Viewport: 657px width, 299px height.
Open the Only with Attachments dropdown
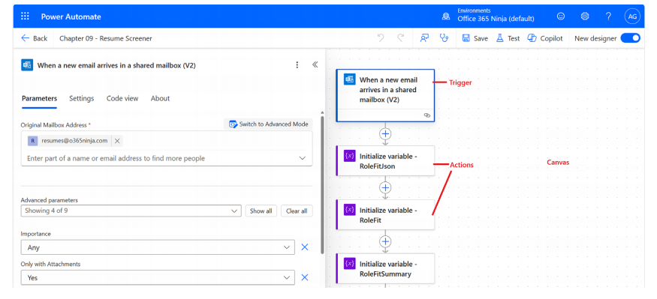pyautogui.click(x=158, y=277)
